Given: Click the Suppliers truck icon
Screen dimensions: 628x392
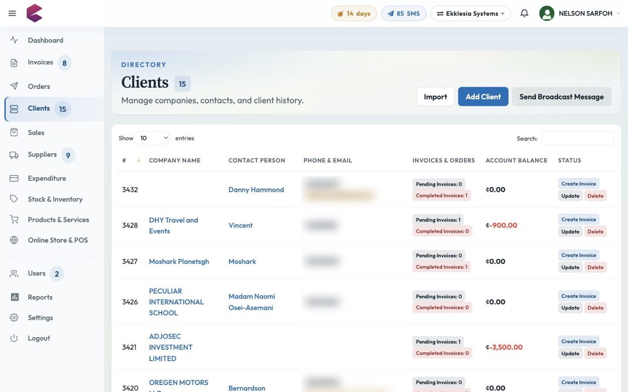Looking at the screenshot, I should 14,155.
